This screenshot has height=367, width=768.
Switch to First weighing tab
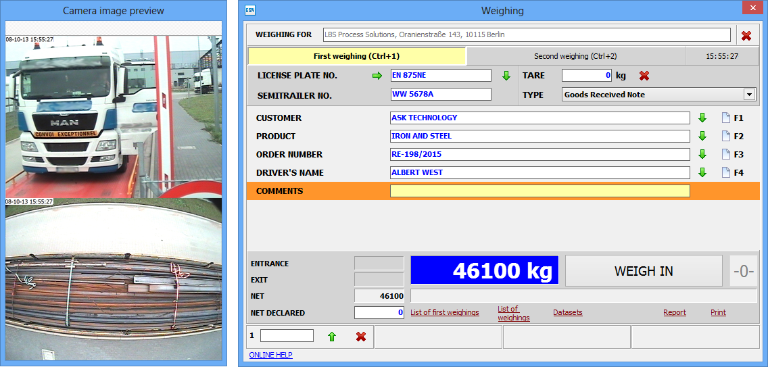click(x=356, y=56)
